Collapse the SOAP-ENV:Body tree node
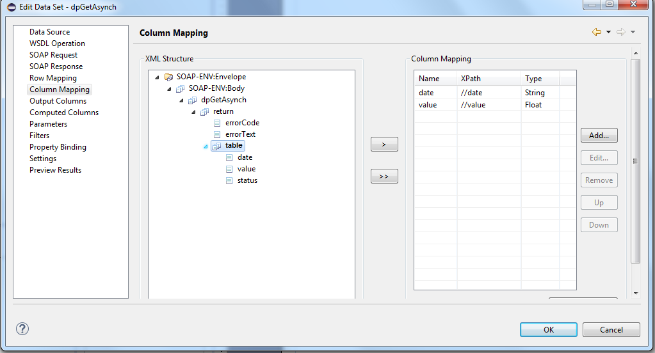Viewport: 655px width, 353px height. pos(170,89)
